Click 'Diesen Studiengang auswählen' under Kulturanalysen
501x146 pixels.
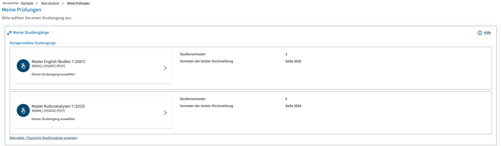[x=53, y=119]
